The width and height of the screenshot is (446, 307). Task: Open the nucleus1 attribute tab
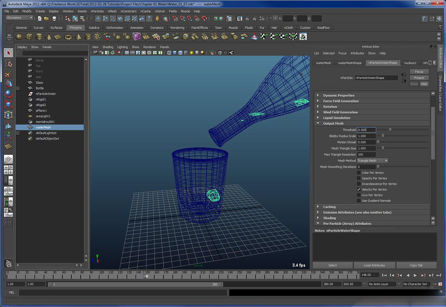(410, 63)
